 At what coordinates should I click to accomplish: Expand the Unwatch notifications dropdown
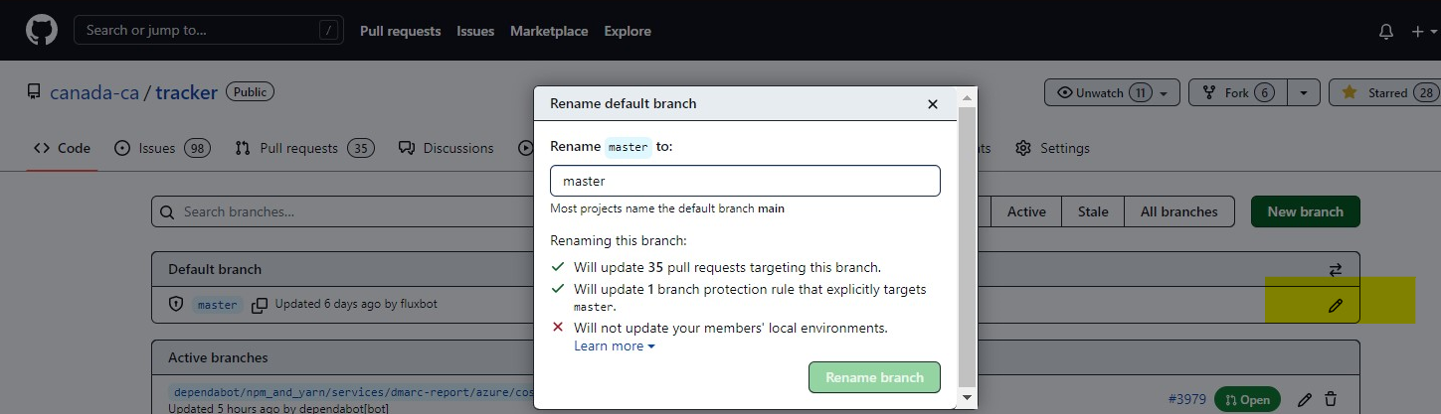pyautogui.click(x=1112, y=92)
